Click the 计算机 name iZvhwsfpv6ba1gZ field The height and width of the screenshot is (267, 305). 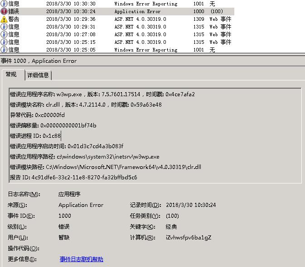tap(189, 238)
